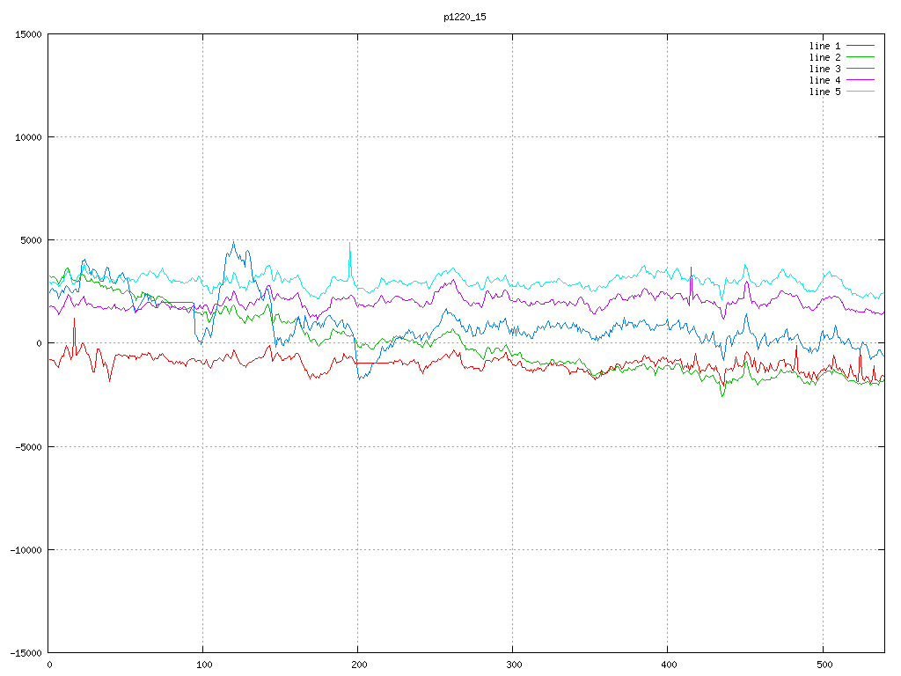
Task: Click the green line minimum near x=435
Action: 722,395
